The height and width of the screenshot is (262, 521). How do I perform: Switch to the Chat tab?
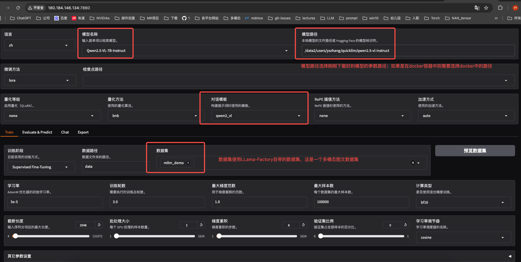pos(65,132)
